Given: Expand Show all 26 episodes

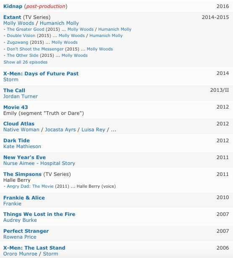Looking at the screenshot, I should click(26, 62).
